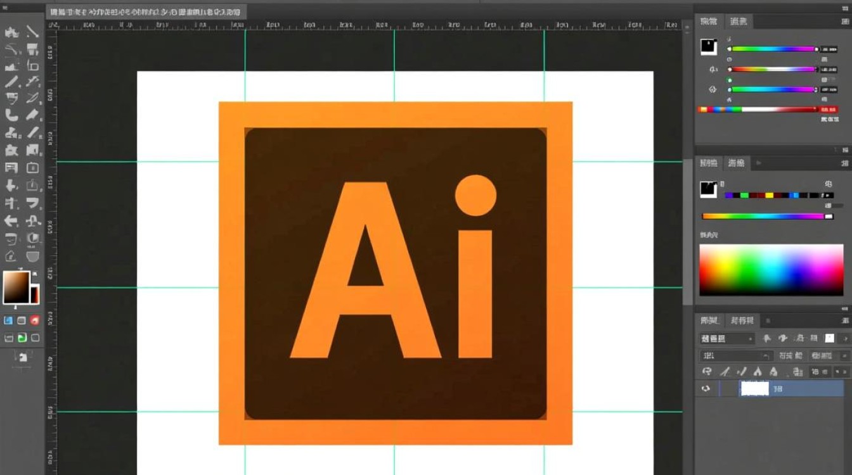
Task: Click the top hue slider in the color panel
Action: pos(772,49)
